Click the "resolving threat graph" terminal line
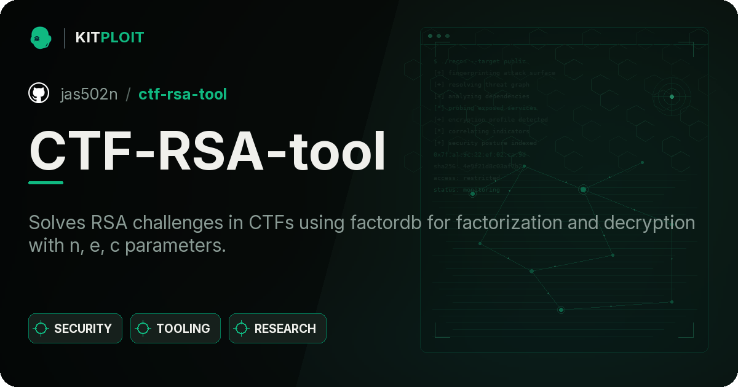The height and width of the screenshot is (387, 738). 482,84
